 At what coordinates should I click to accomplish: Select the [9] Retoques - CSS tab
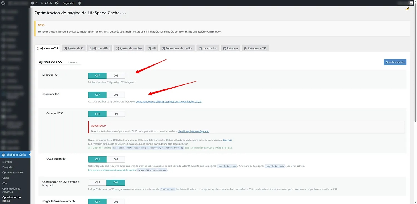255,48
